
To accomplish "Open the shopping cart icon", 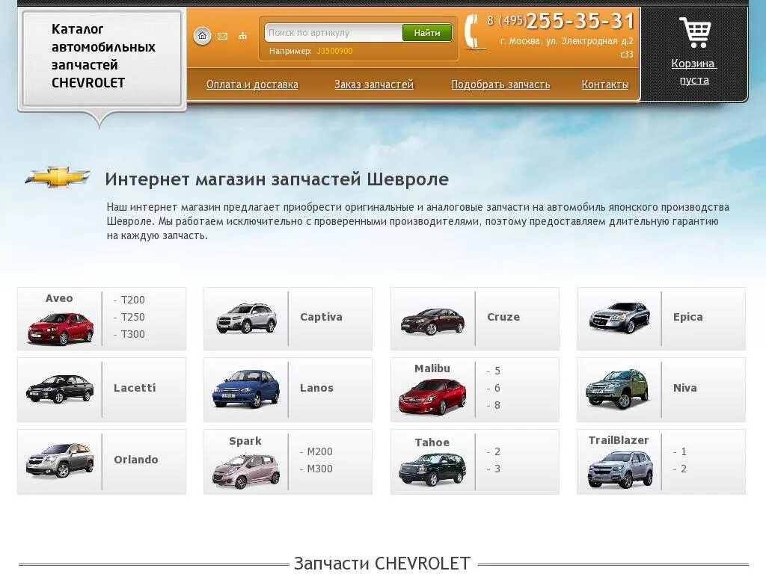I will click(x=695, y=32).
